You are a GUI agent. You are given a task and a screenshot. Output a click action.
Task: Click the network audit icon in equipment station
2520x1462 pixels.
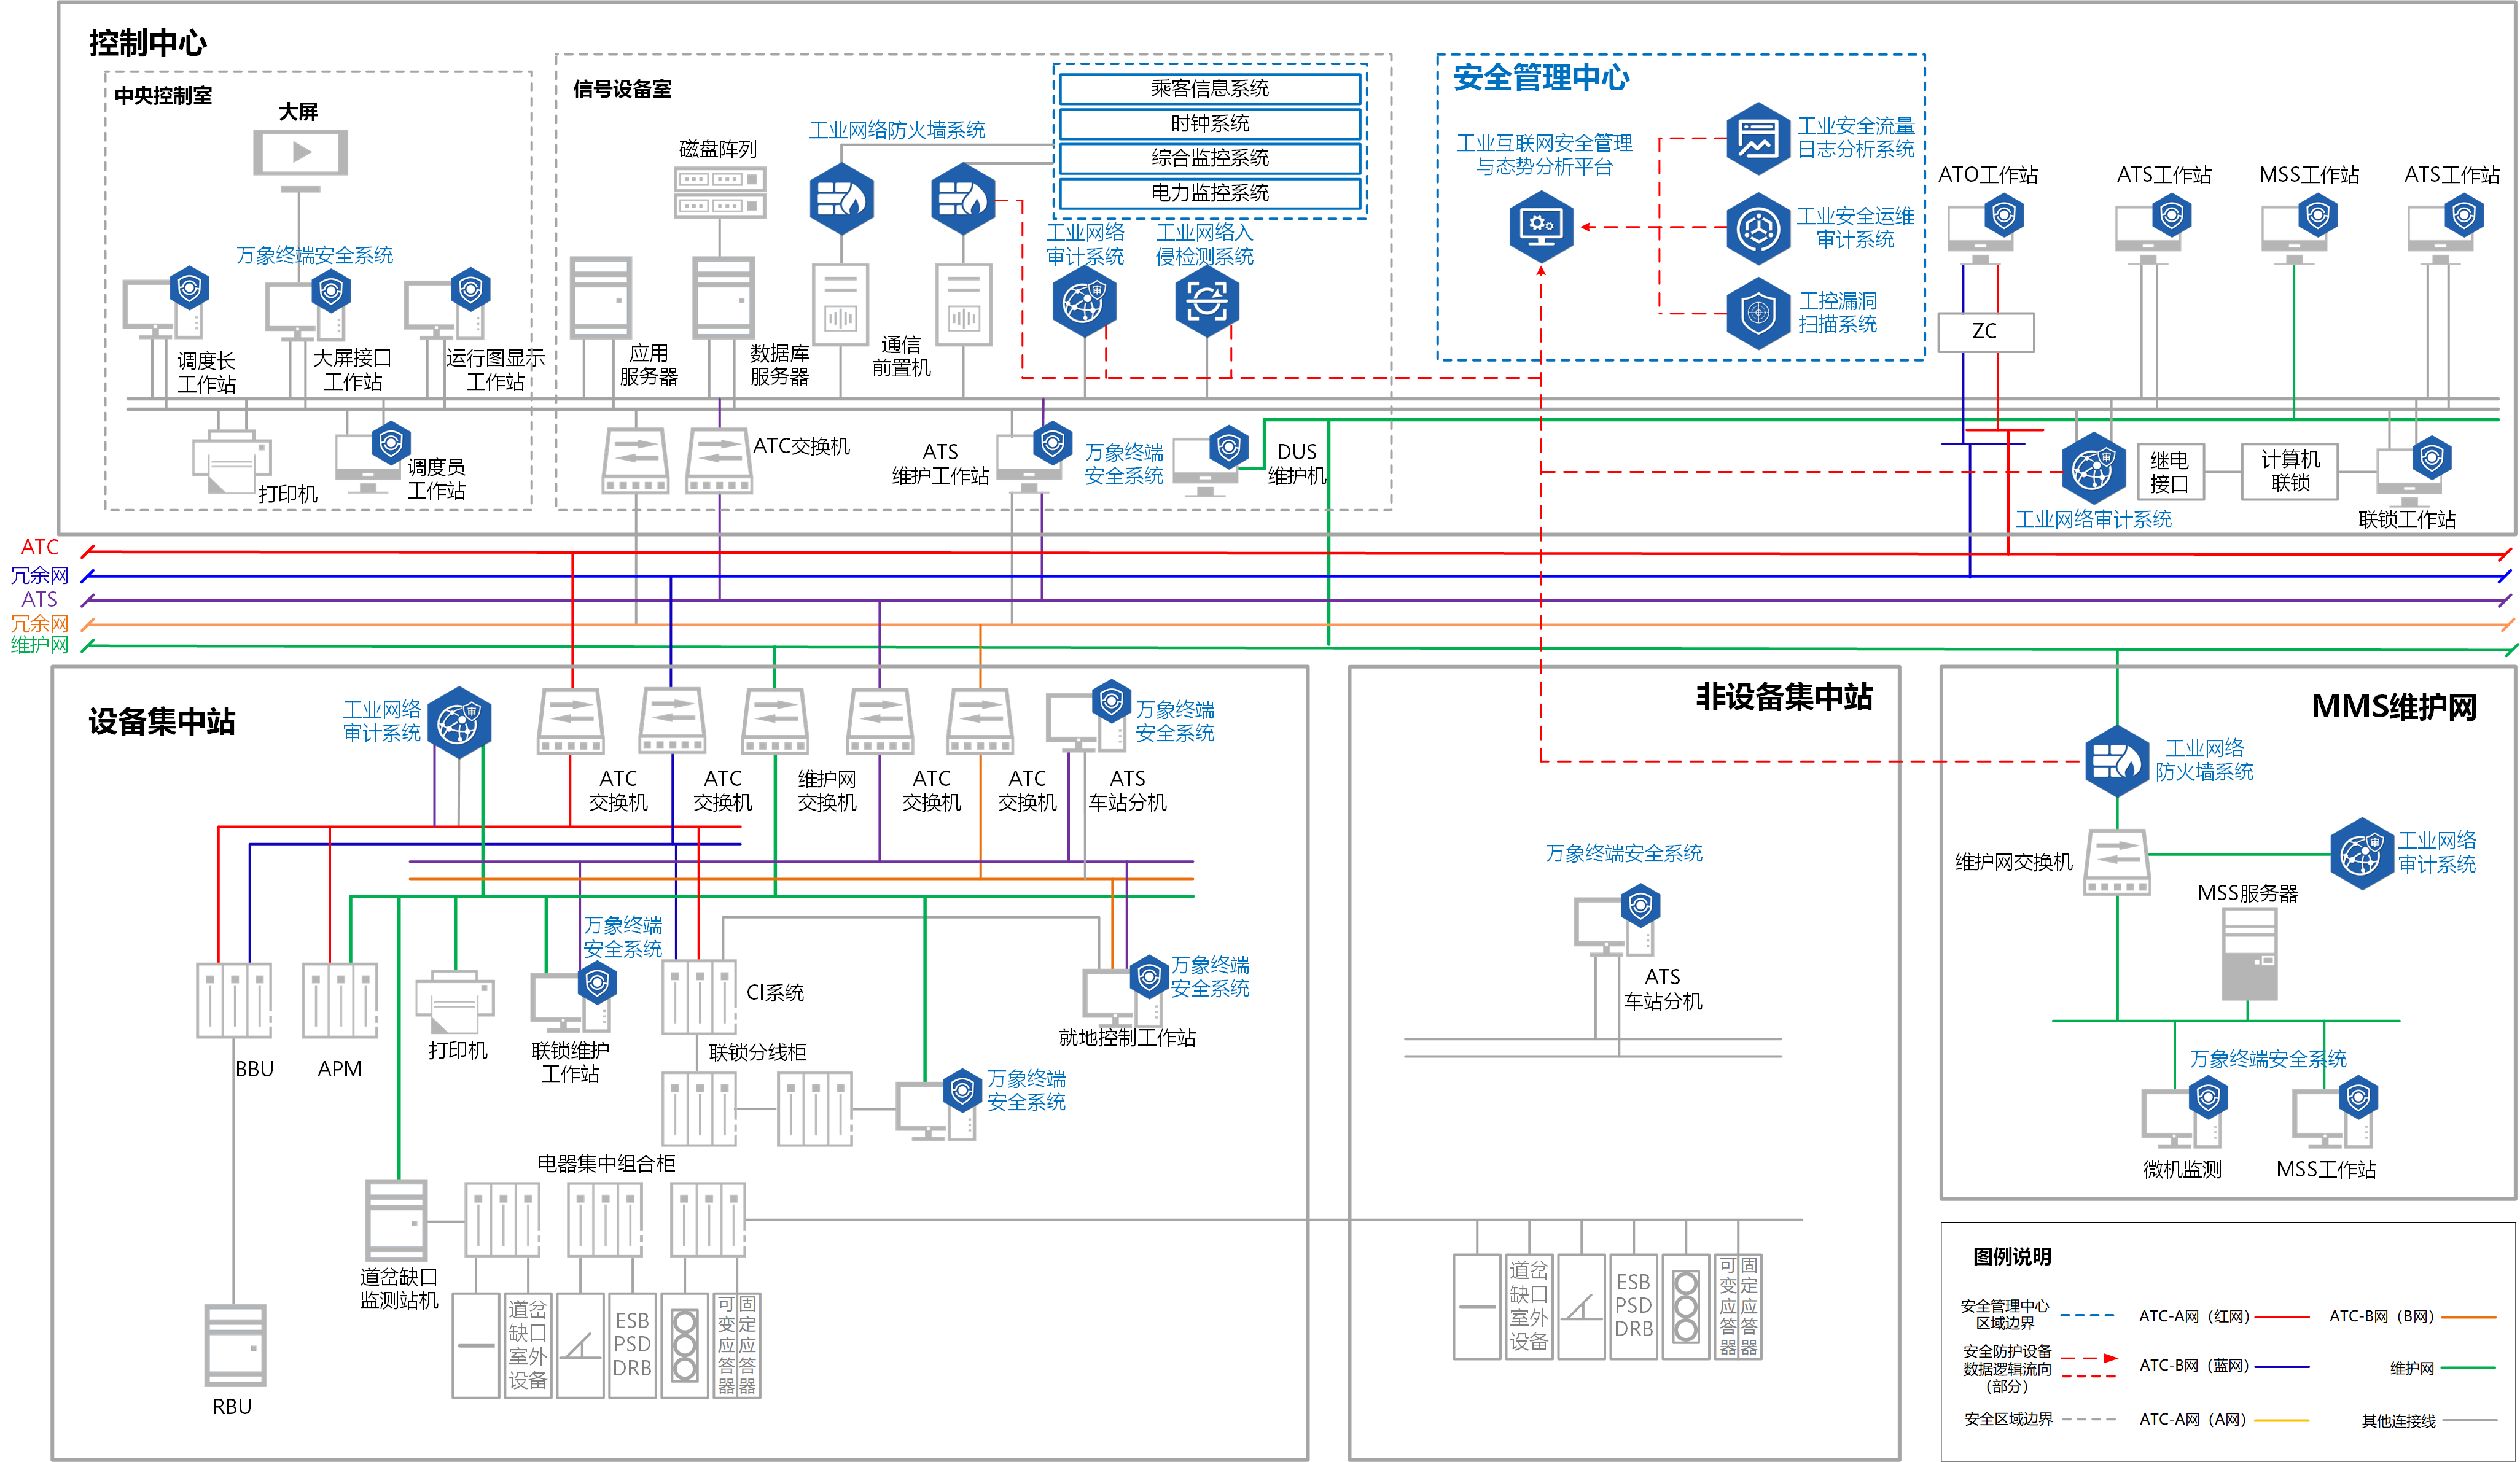point(459,721)
